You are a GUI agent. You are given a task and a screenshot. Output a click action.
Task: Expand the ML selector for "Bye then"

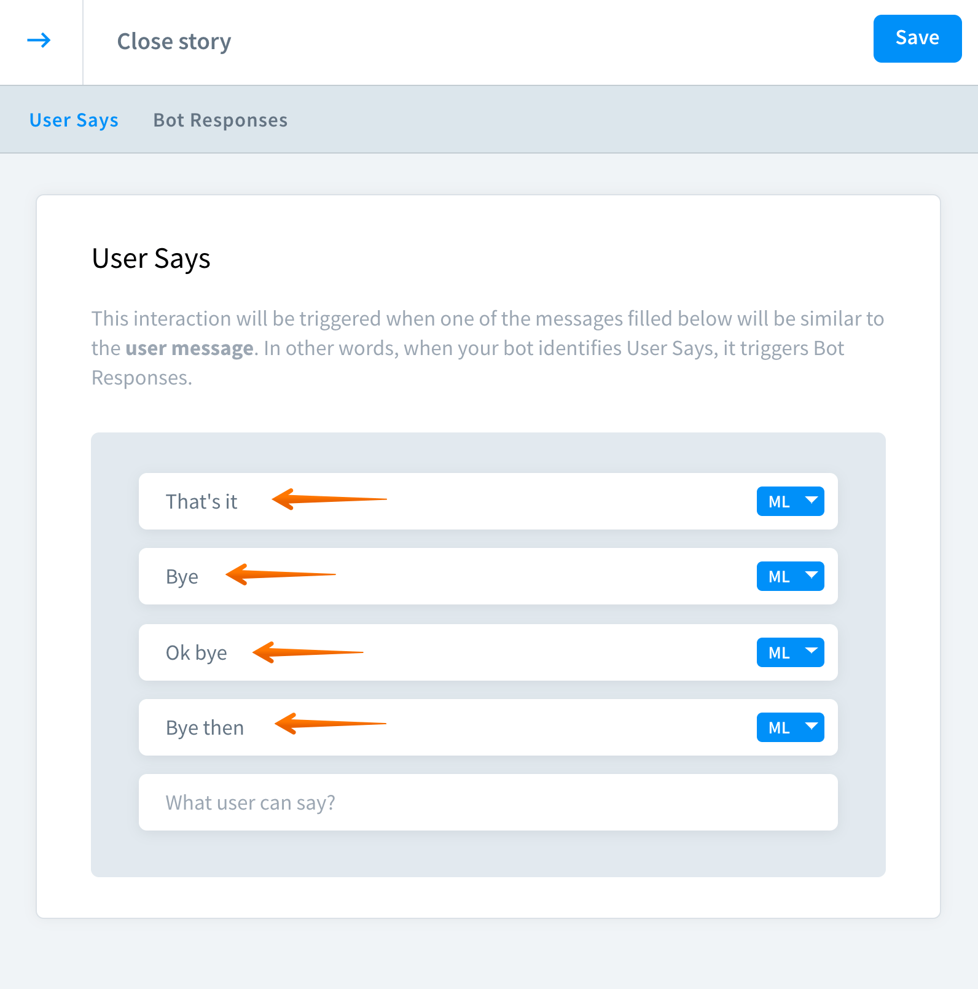[790, 728]
